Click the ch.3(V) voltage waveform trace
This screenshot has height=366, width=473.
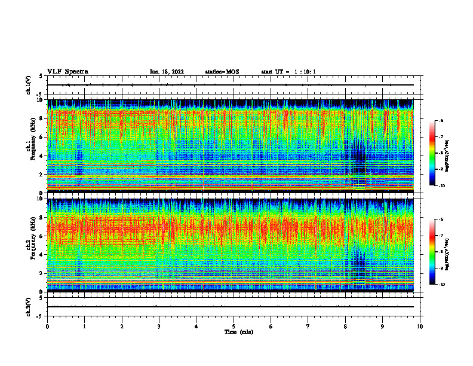point(231,307)
